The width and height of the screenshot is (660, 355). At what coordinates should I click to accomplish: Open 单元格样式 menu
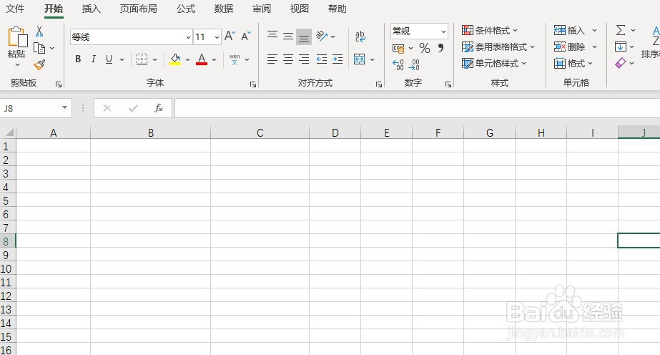tap(494, 63)
